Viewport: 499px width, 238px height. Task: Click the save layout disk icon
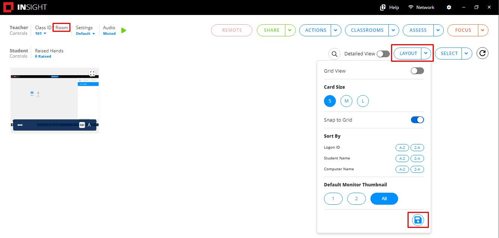coord(418,220)
